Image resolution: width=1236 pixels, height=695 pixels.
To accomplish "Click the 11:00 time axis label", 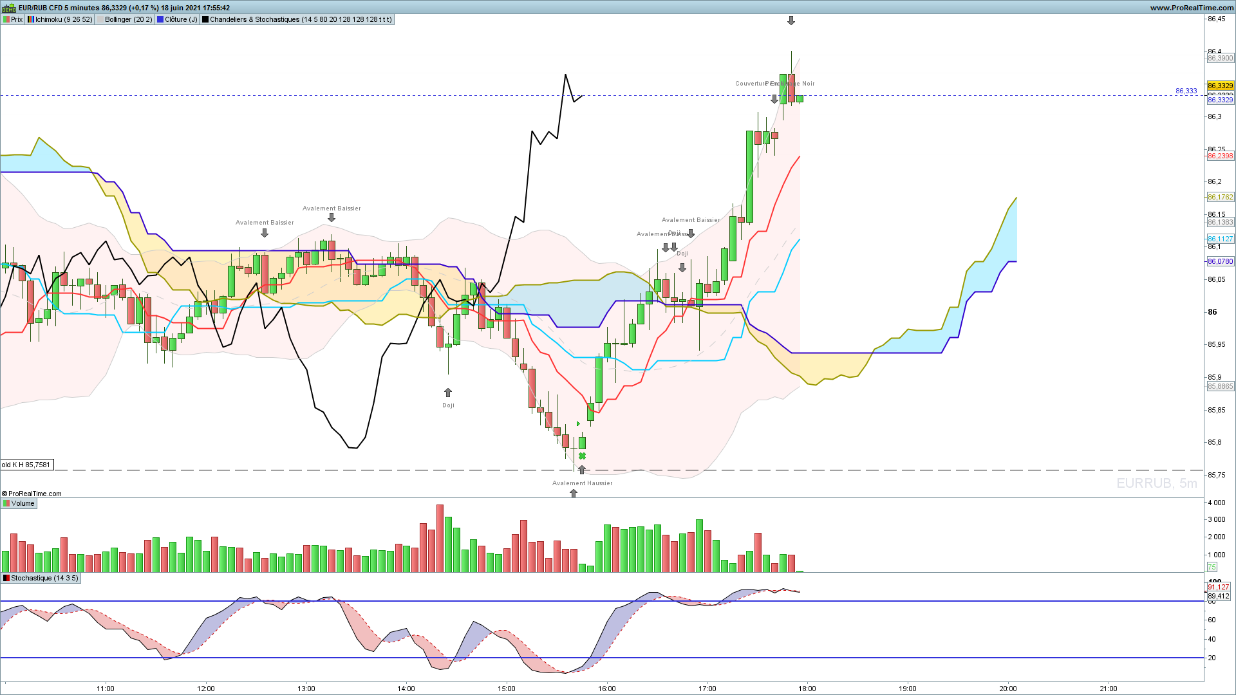I will (106, 689).
